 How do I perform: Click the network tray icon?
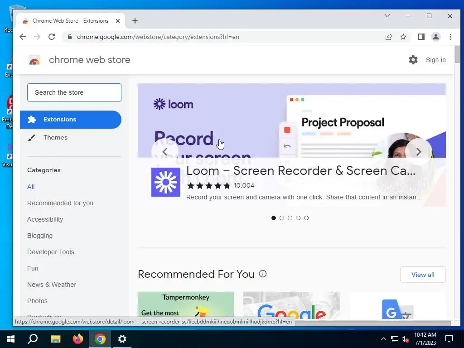click(395, 339)
